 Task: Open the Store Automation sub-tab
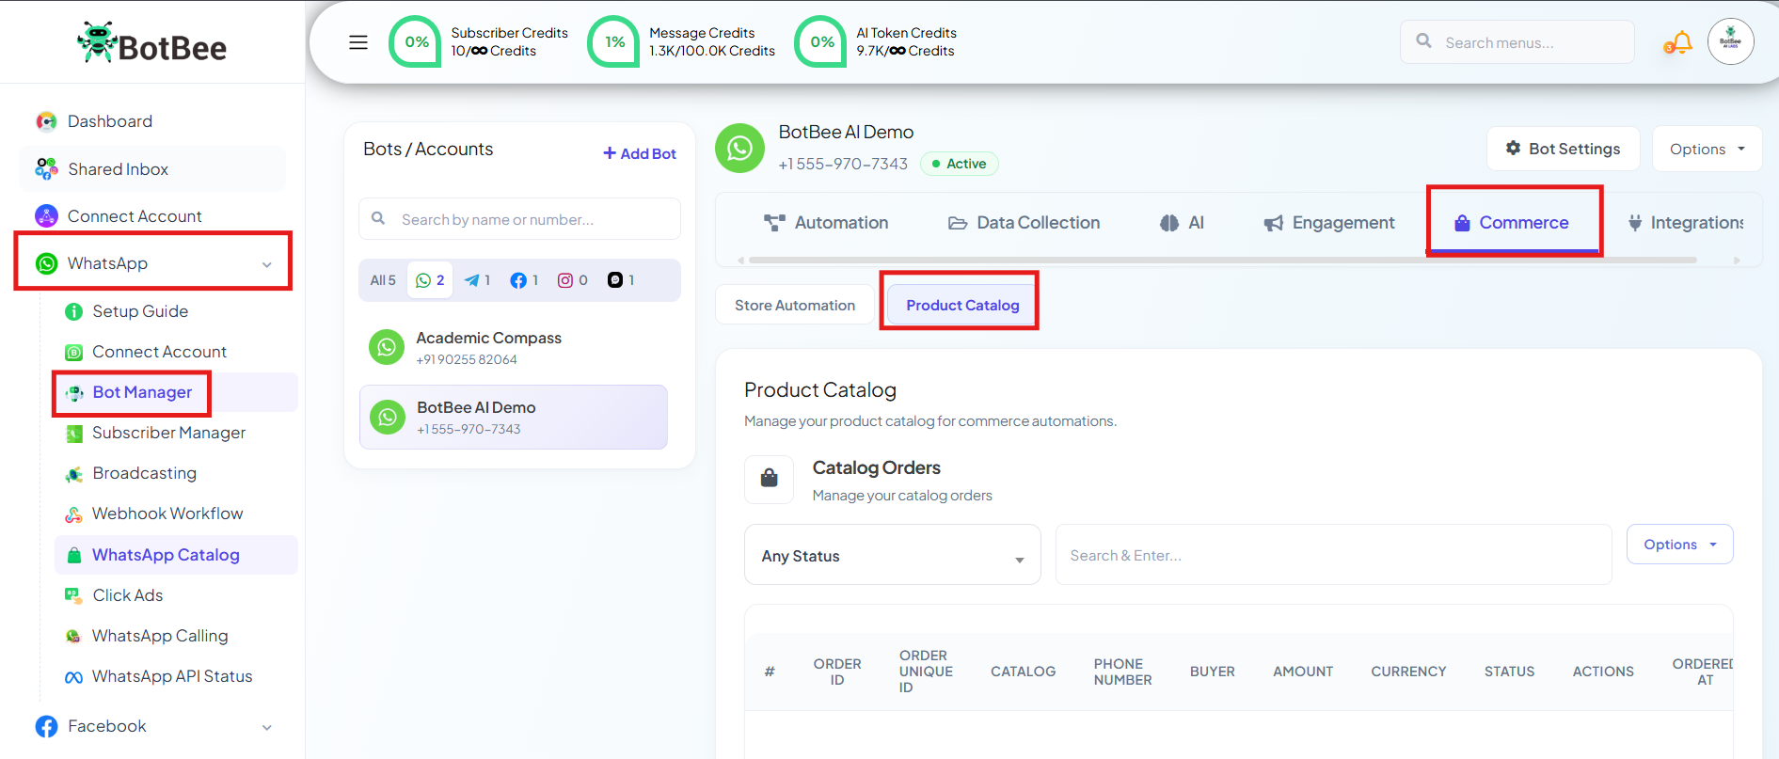tap(795, 305)
